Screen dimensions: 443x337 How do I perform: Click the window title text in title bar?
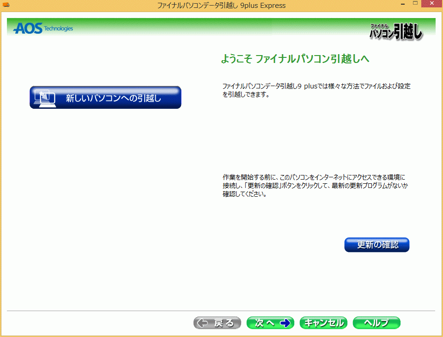(x=221, y=6)
